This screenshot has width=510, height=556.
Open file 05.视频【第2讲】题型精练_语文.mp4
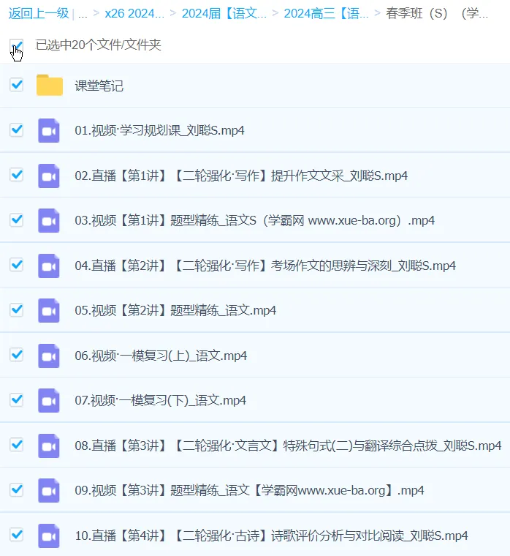click(175, 311)
